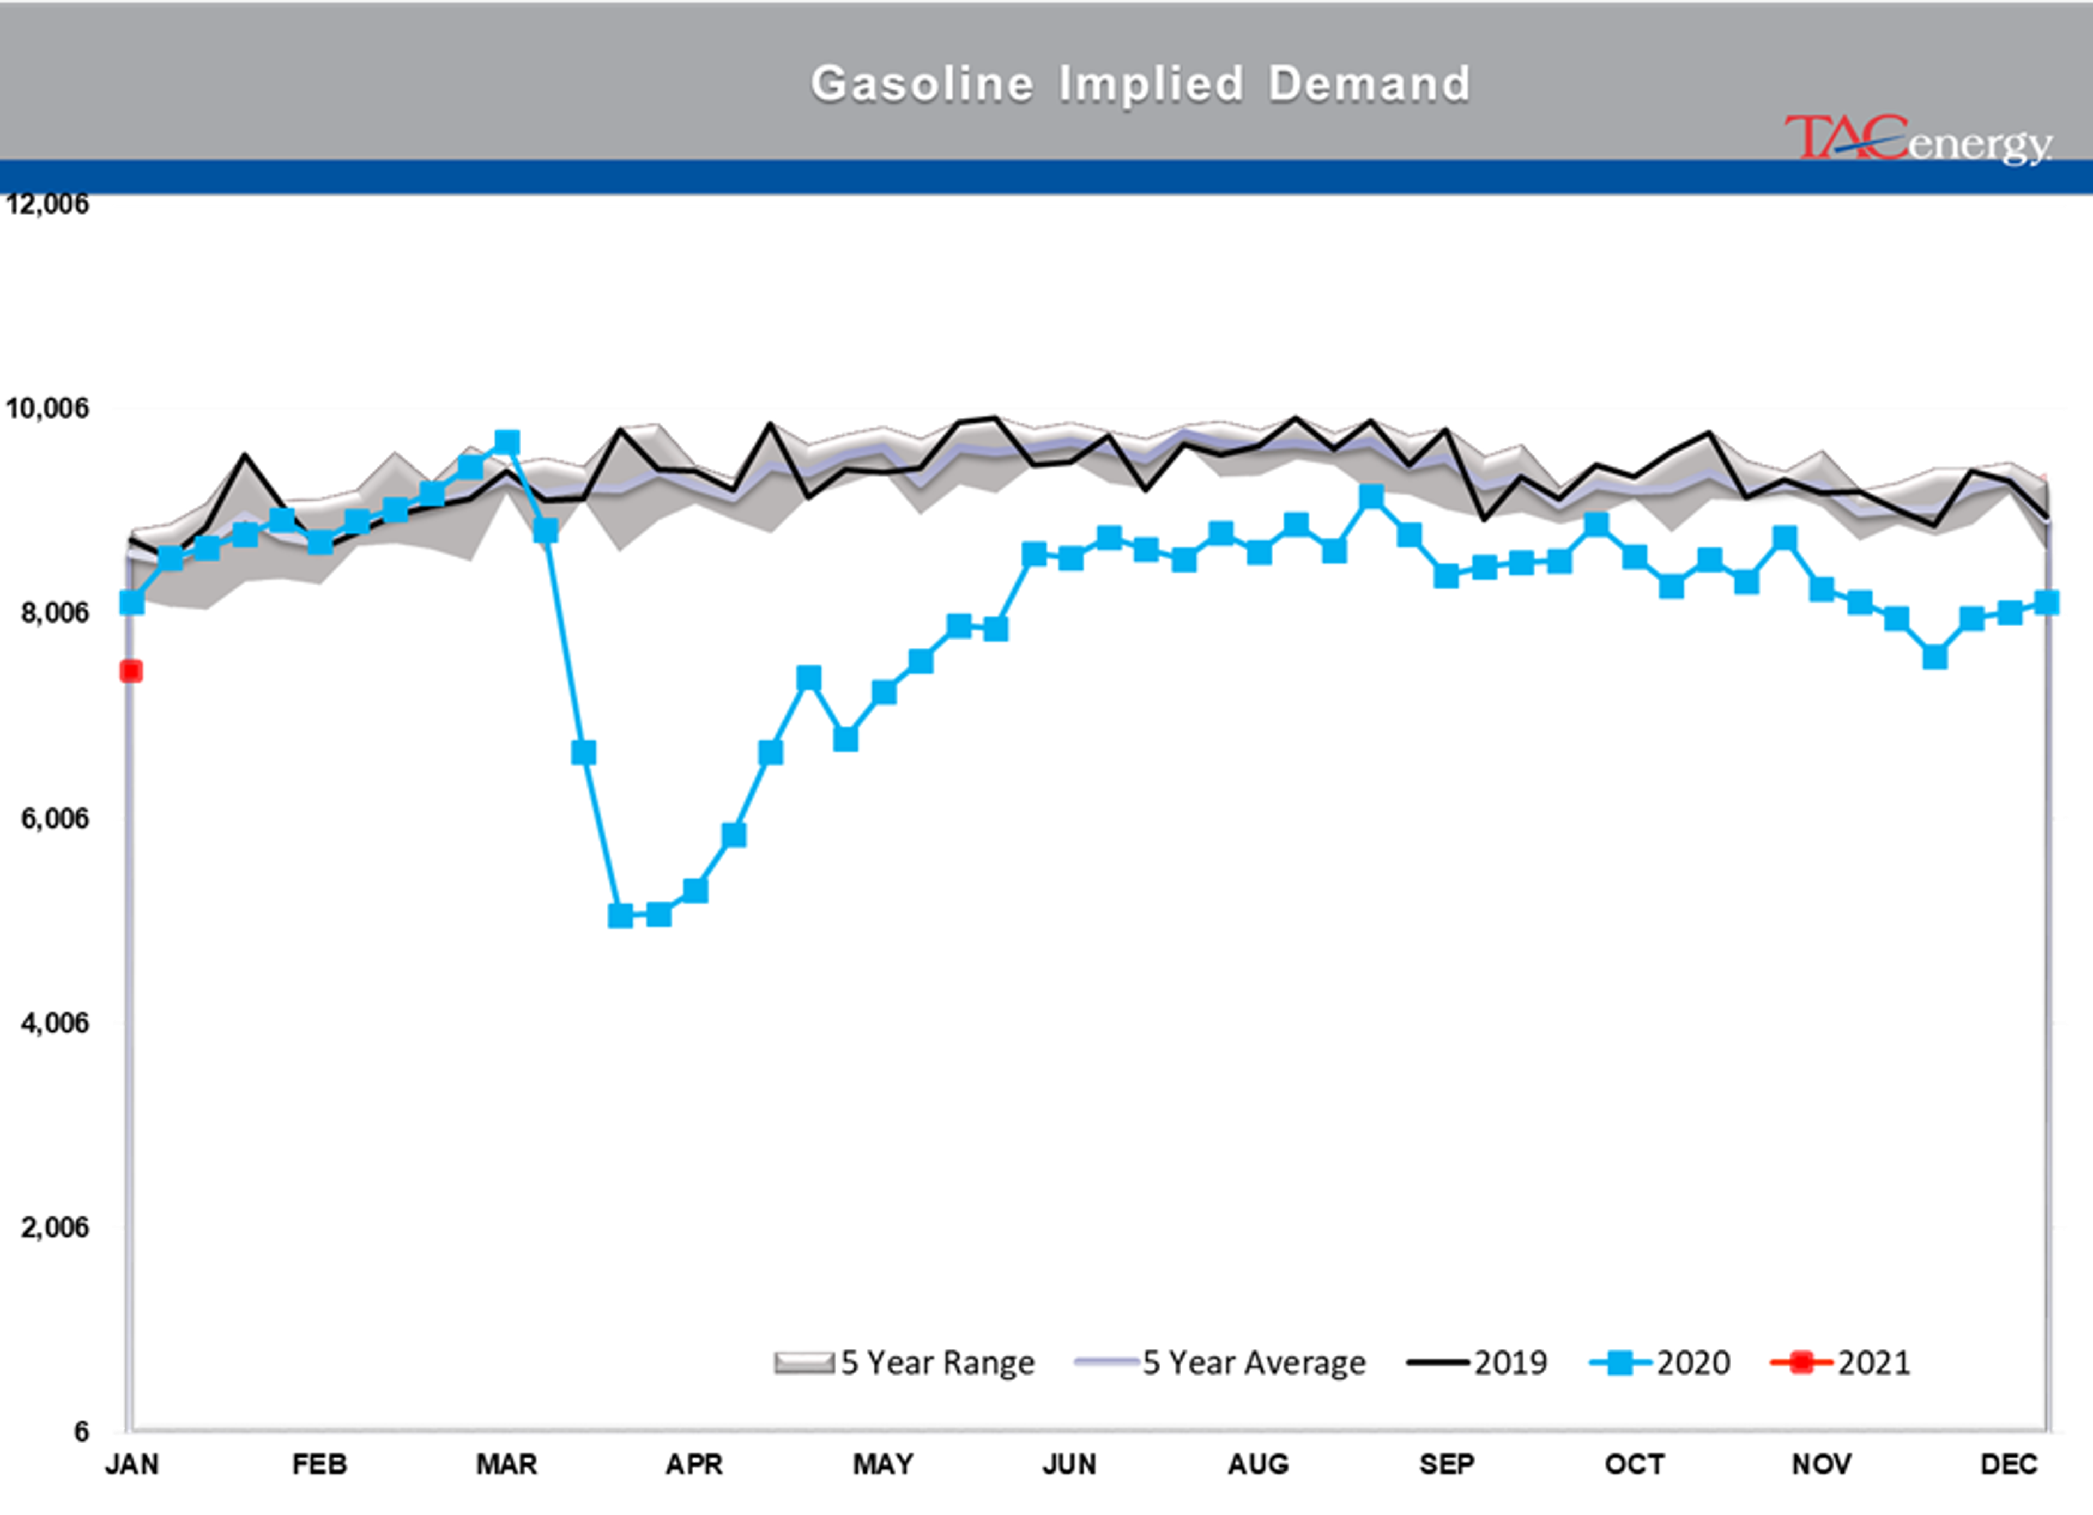The image size is (2093, 1515).
Task: Select the 2020 legend entry
Action: (x=1659, y=1363)
